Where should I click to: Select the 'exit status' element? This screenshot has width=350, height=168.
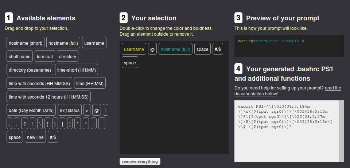(70, 110)
